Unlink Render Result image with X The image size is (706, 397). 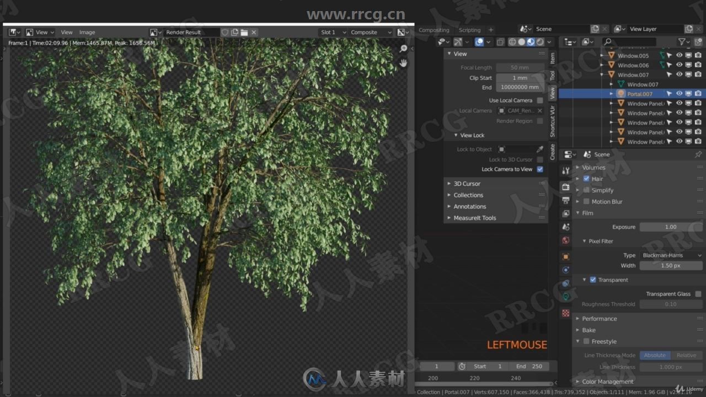[254, 33]
